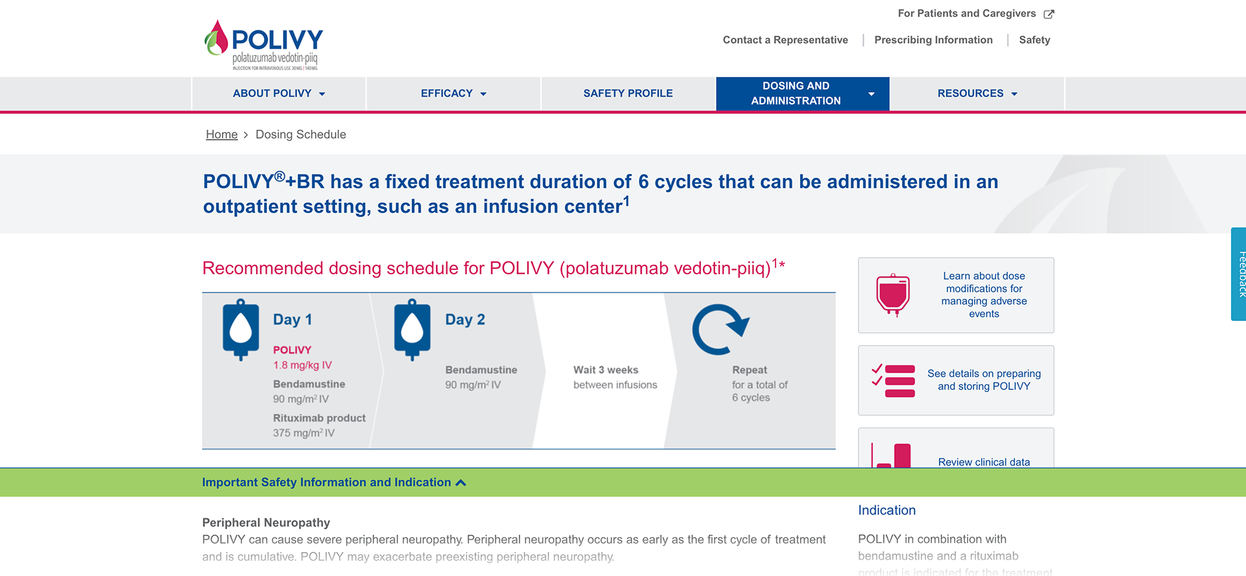Viewport: 1246px width, 576px height.
Task: Click 'for a total of 6 cycles' text
Action: [760, 391]
